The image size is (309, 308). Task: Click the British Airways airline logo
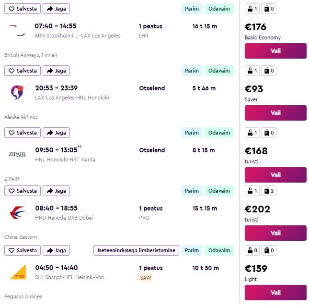(x=17, y=30)
